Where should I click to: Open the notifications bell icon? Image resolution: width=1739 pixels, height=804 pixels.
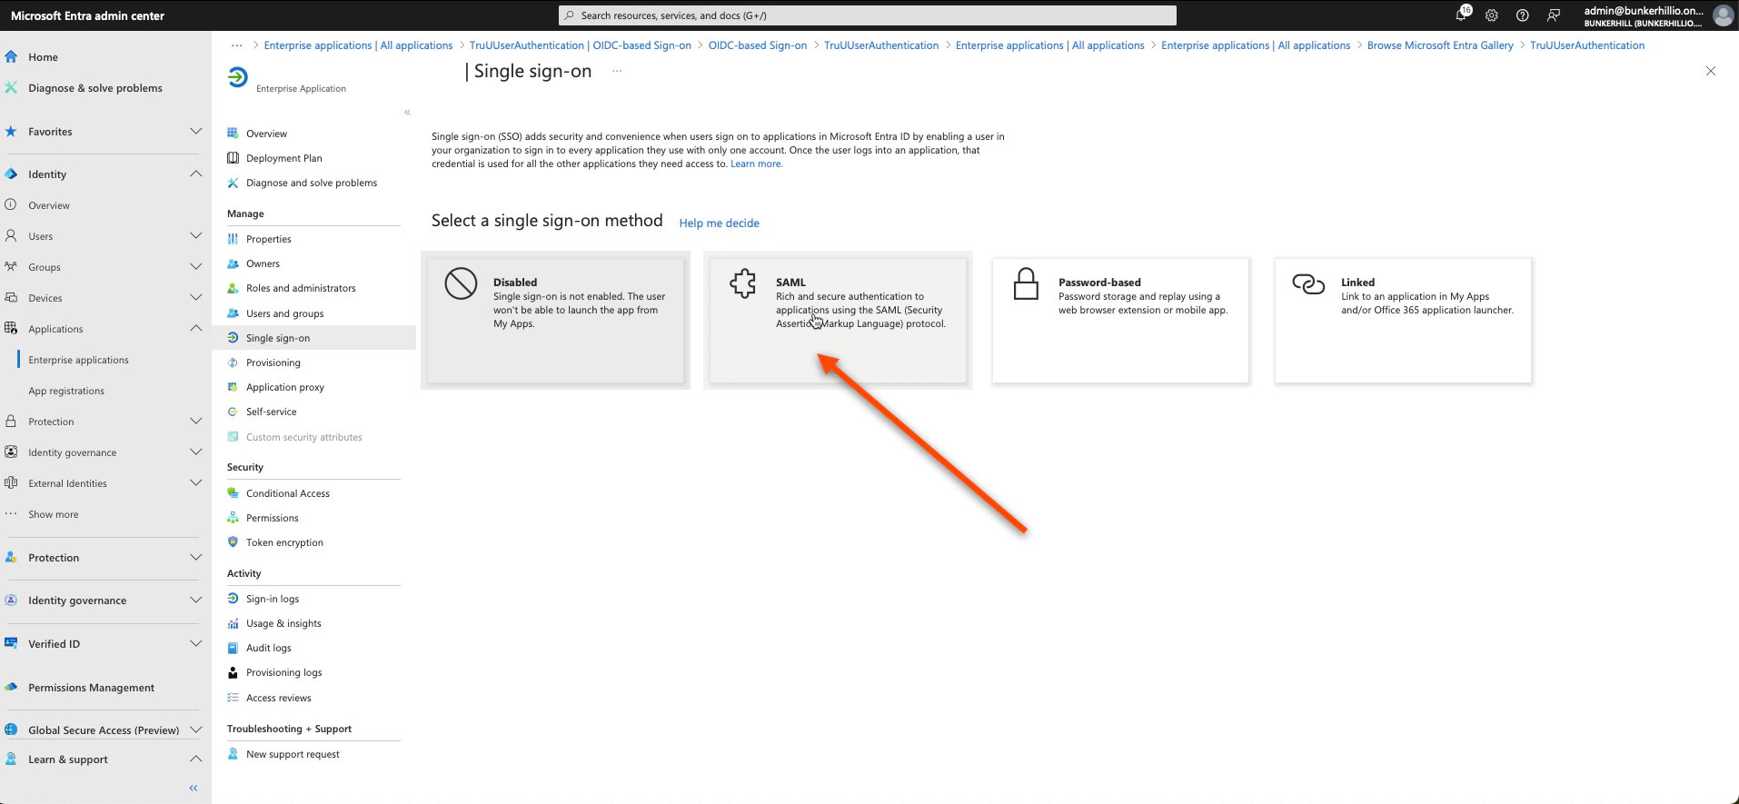1462,15
